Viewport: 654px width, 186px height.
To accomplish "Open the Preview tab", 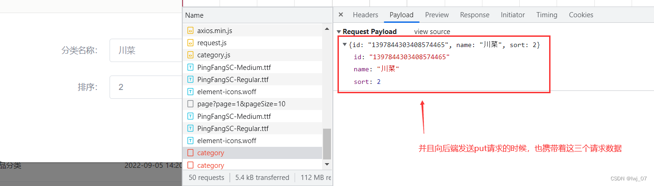I will [437, 15].
